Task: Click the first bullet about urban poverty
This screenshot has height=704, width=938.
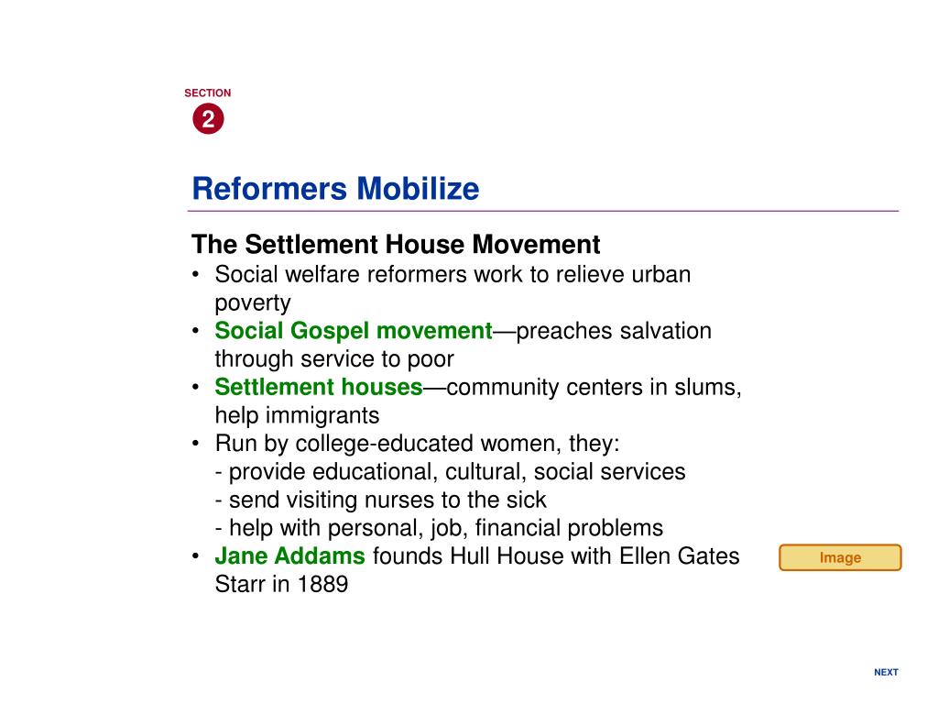Action: pyautogui.click(x=453, y=289)
